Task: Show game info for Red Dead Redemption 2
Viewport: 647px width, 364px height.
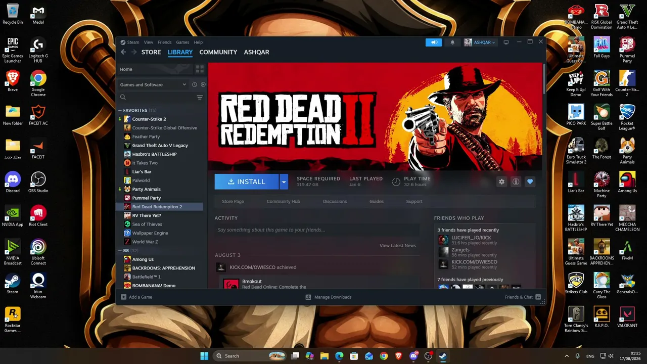Action: [516, 181]
